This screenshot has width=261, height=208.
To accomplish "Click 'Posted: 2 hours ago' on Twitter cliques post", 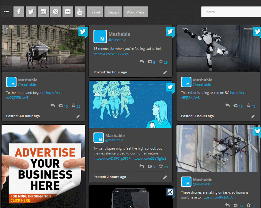I will click(110, 177).
